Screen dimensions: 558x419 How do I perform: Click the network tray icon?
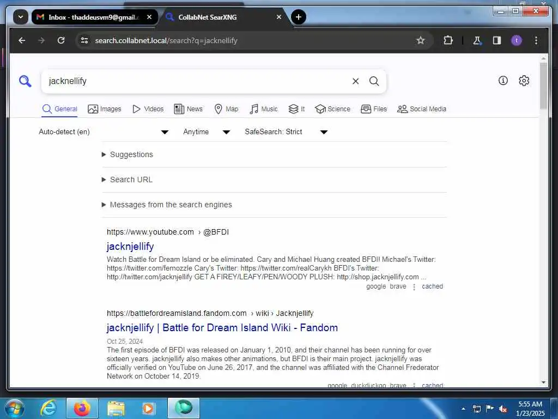476,409
